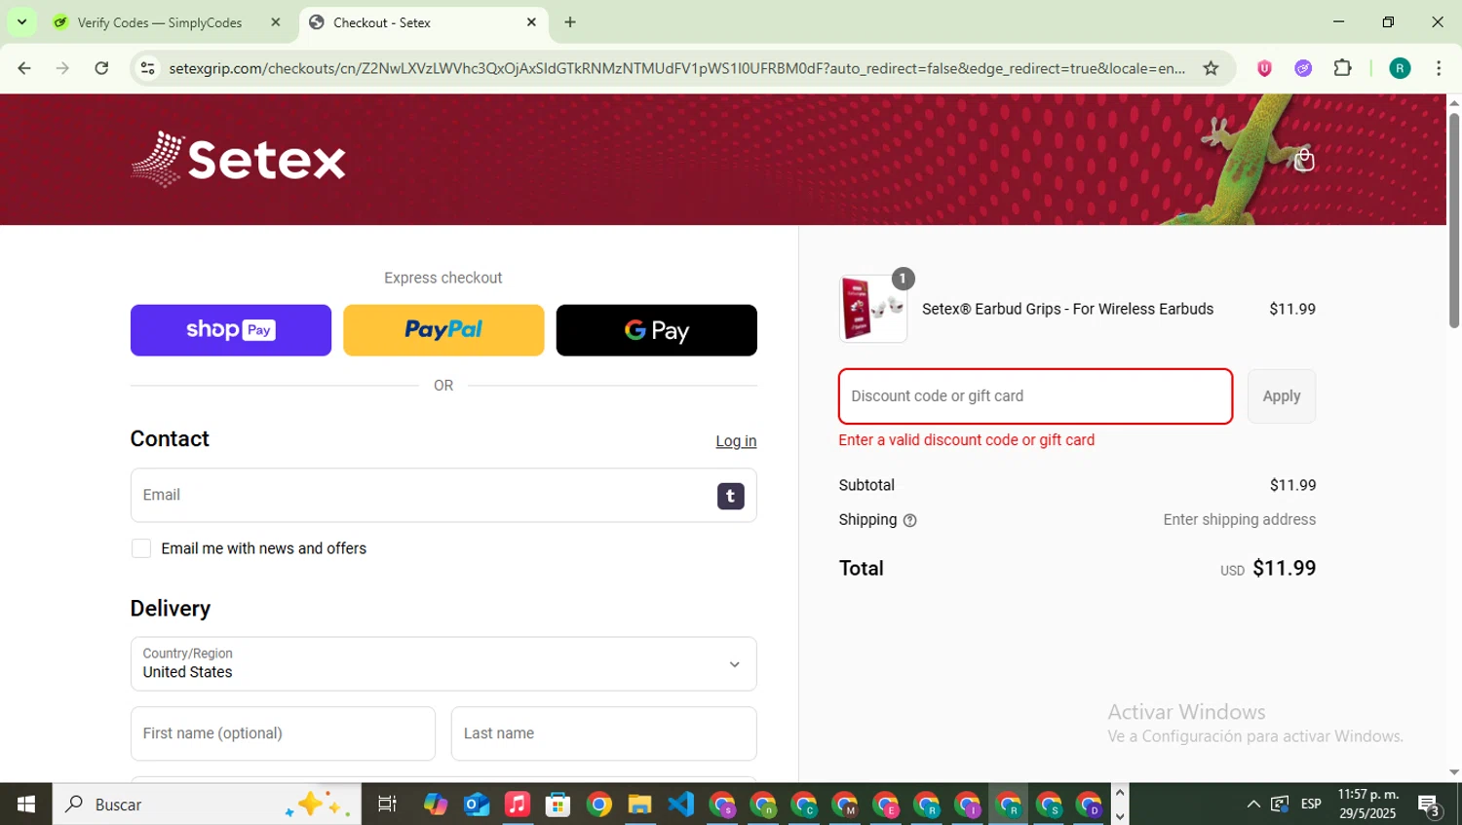Launch Copilot from the taskbar

[x=436, y=805]
